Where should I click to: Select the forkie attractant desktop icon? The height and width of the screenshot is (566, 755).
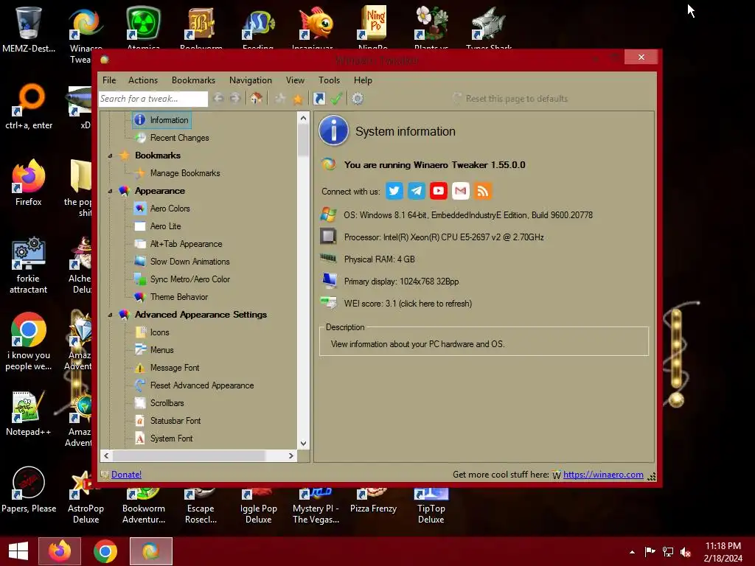(29, 265)
